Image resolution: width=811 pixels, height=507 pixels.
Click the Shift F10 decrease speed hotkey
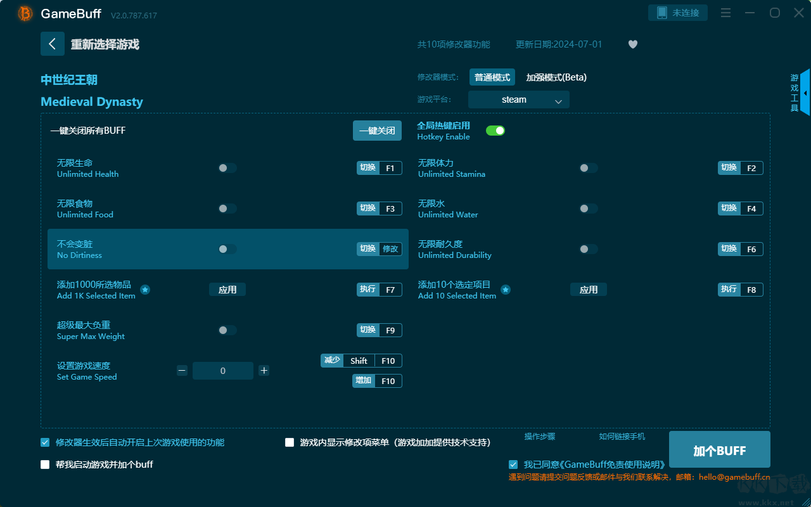[x=361, y=361]
